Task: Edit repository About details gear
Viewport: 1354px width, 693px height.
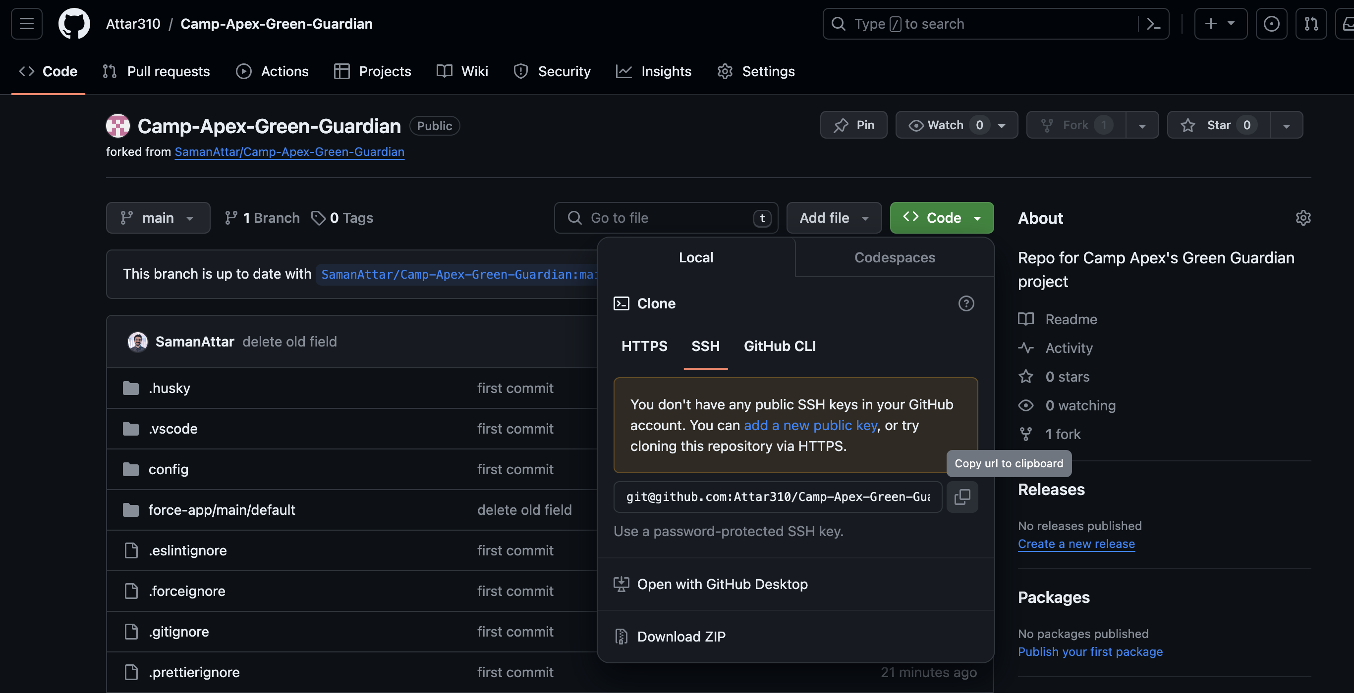Action: click(x=1303, y=218)
